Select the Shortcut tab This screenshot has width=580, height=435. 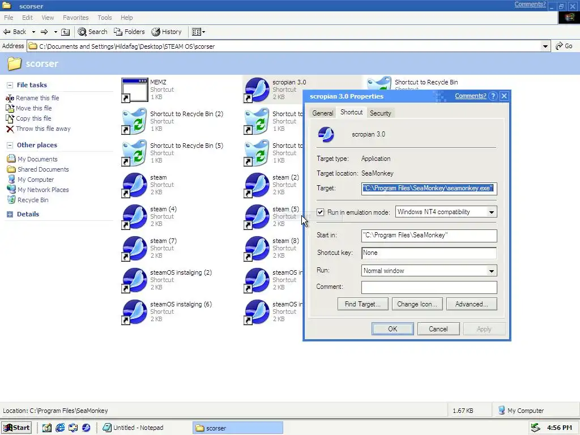click(x=351, y=112)
